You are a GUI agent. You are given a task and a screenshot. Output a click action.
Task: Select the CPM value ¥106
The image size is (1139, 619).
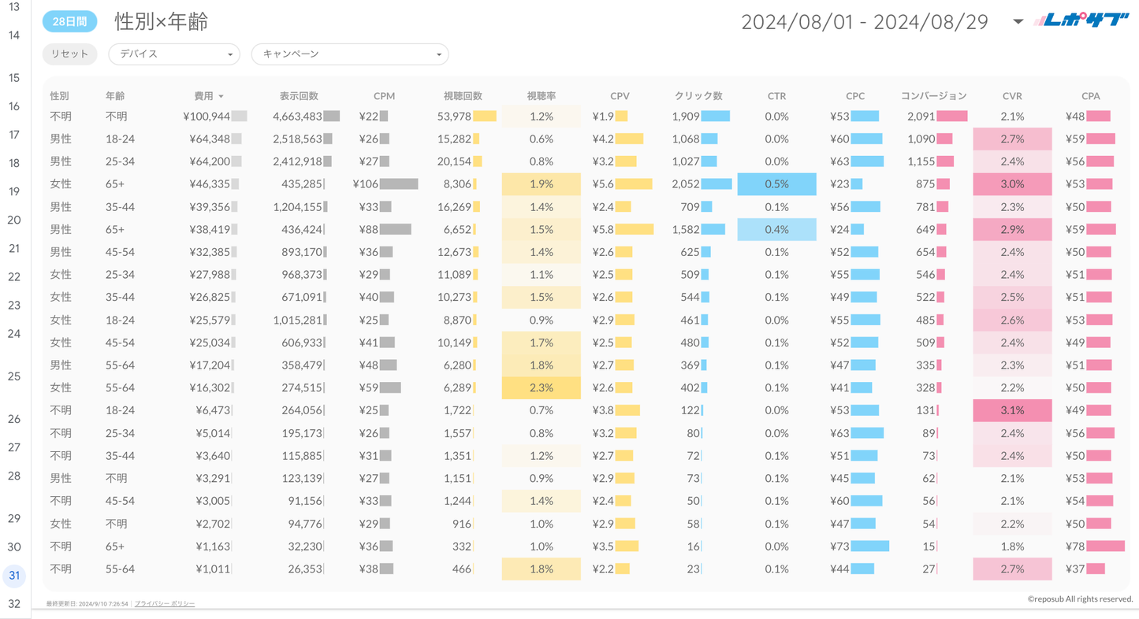(367, 184)
